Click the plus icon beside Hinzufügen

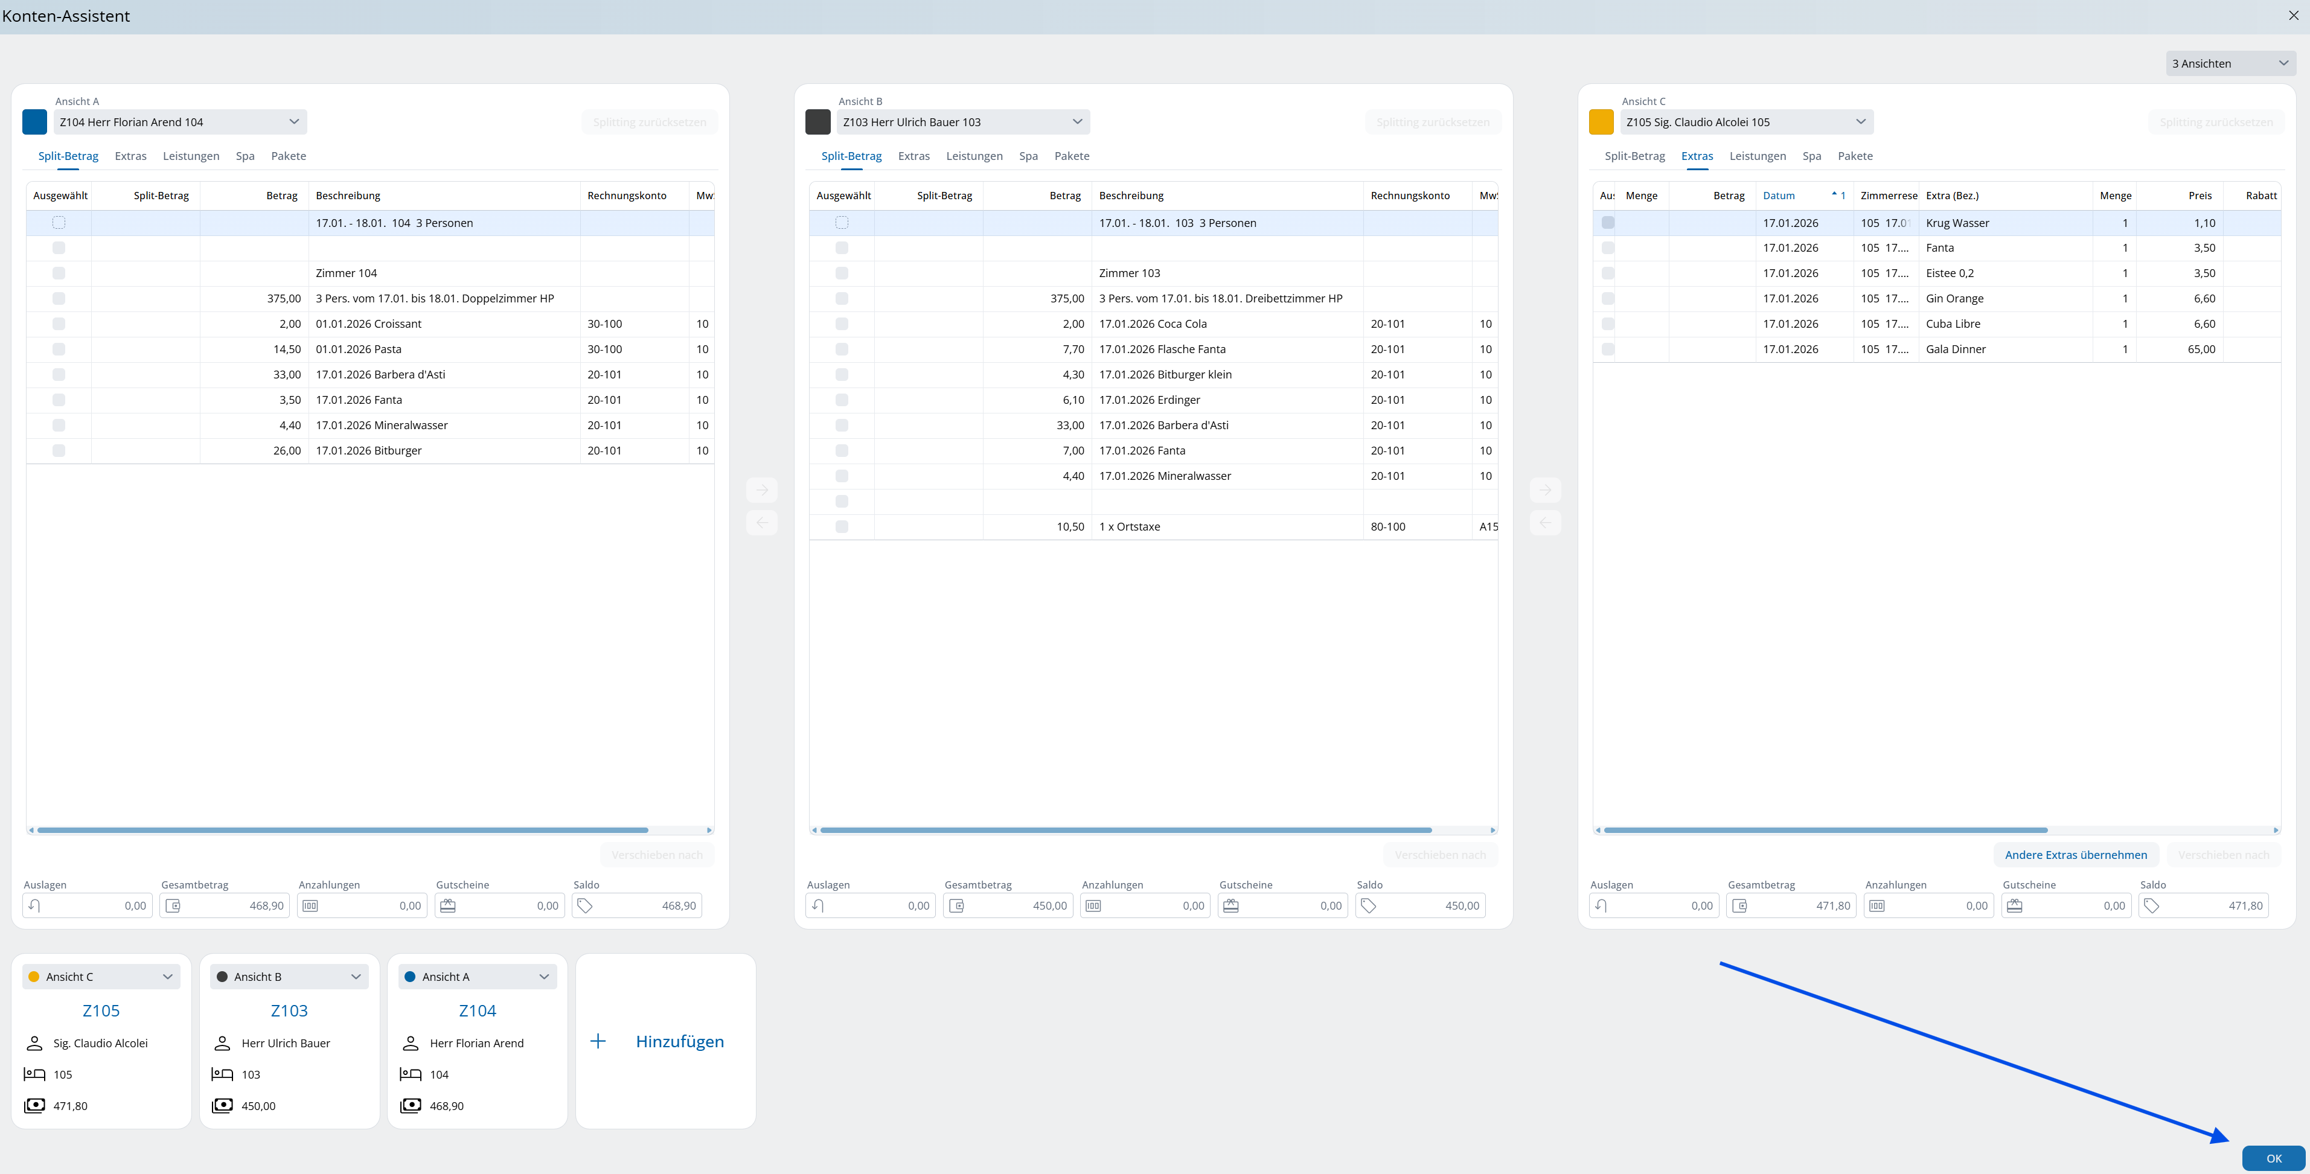pyautogui.click(x=598, y=1041)
